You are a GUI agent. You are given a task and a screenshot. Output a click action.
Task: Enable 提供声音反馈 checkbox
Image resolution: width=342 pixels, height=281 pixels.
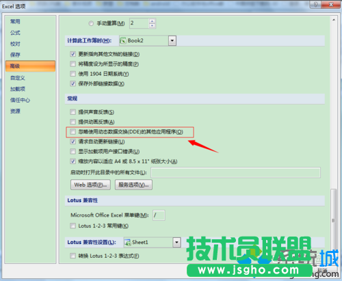tap(73, 112)
